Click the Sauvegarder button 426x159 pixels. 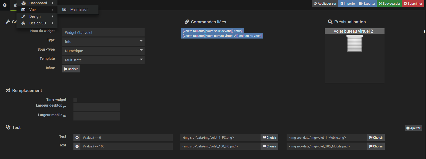tap(389, 4)
